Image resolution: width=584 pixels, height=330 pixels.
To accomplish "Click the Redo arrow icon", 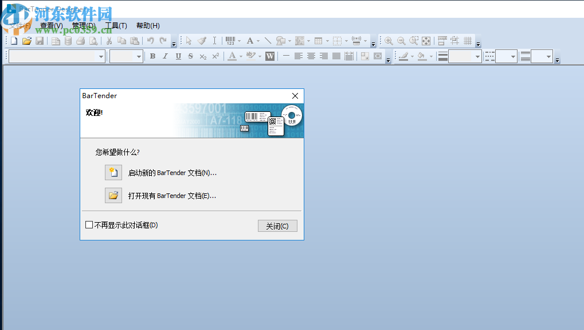I will pyautogui.click(x=163, y=41).
